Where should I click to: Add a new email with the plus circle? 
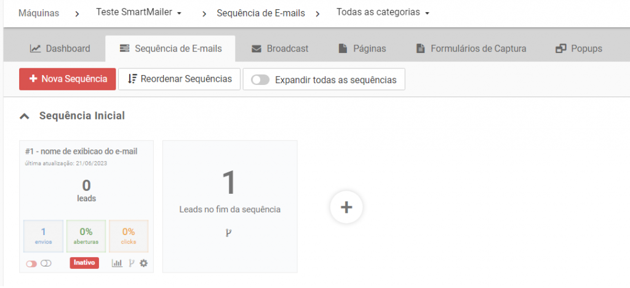pyautogui.click(x=346, y=207)
